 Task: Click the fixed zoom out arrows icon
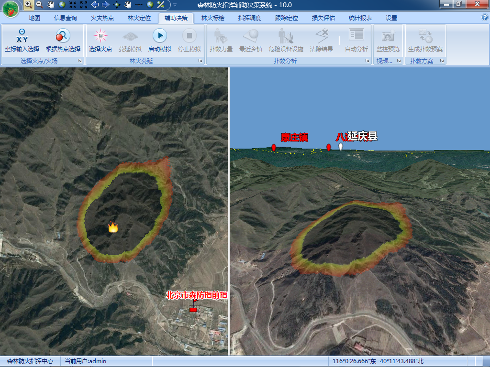[84, 5]
